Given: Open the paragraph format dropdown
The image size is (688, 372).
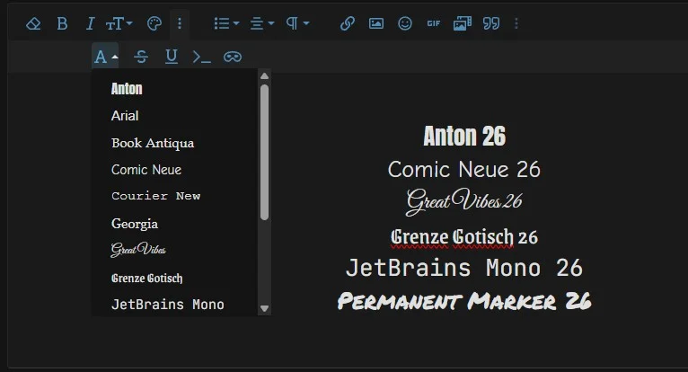Looking at the screenshot, I should tap(297, 23).
